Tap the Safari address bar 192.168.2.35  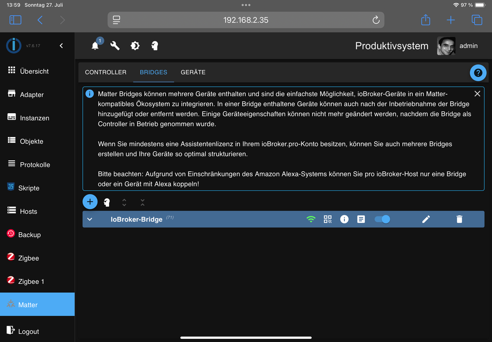click(246, 20)
